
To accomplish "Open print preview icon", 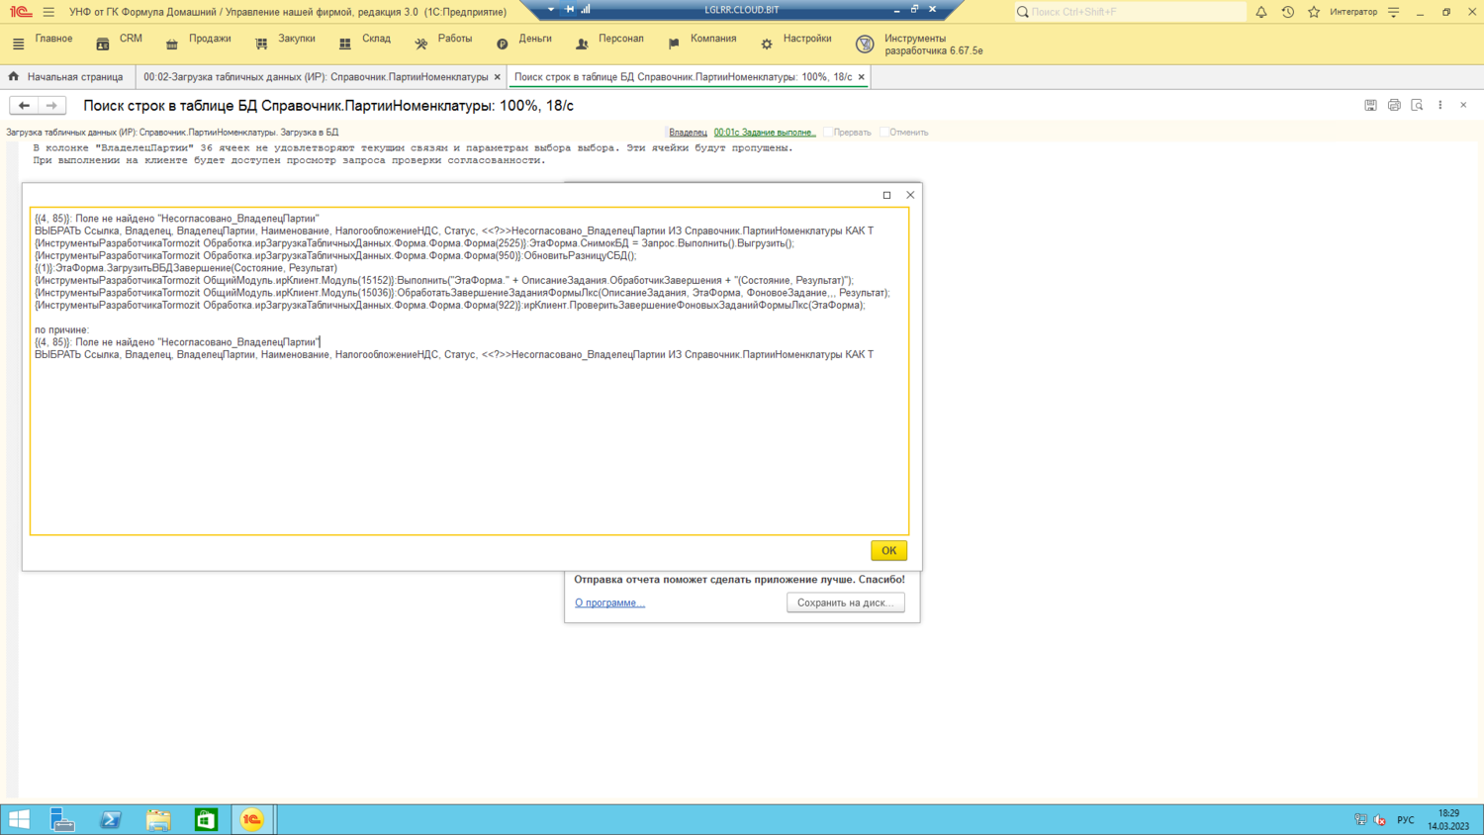I will (1417, 105).
